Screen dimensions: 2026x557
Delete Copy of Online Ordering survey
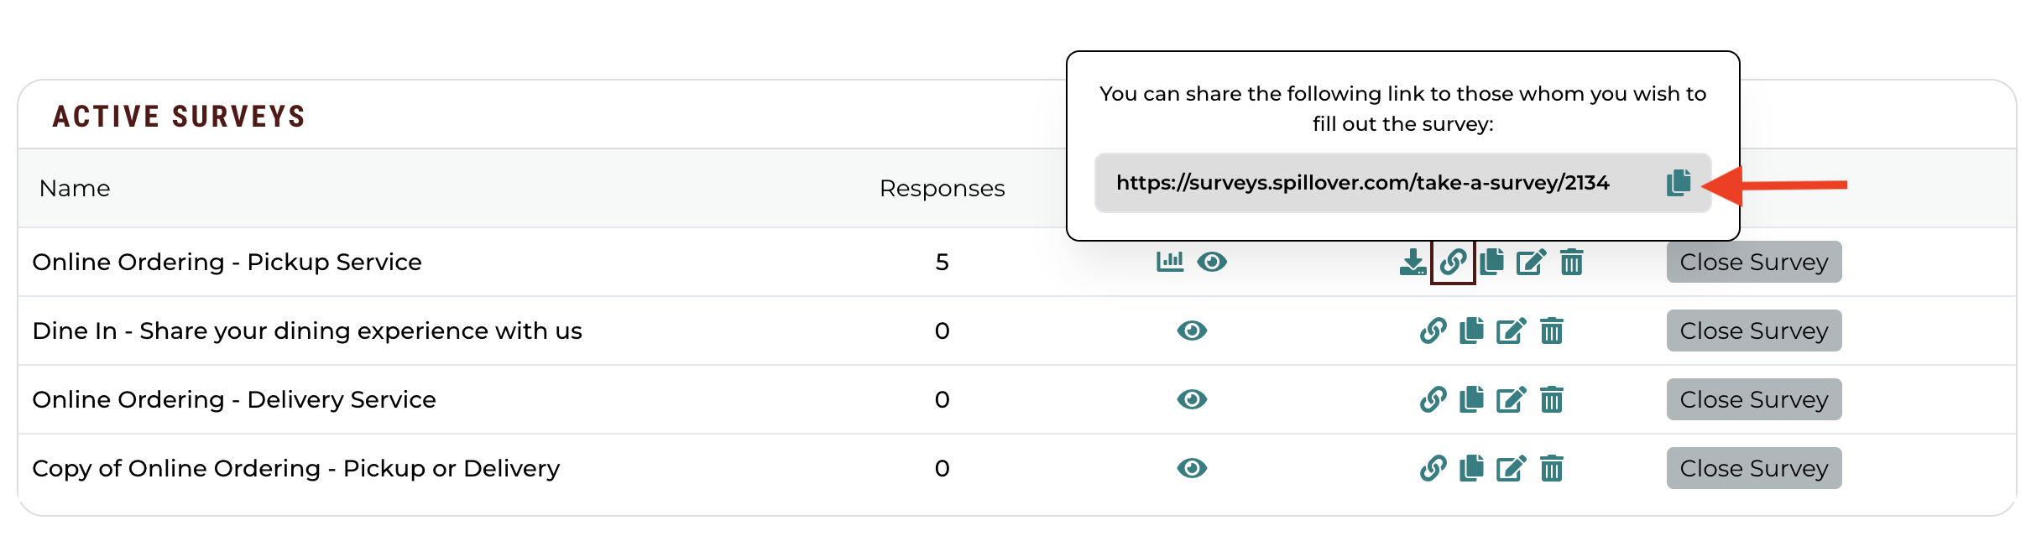coord(1551,468)
